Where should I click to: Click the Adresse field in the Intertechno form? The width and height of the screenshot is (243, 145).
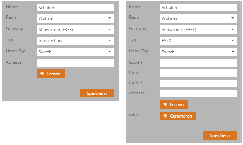click(75, 63)
